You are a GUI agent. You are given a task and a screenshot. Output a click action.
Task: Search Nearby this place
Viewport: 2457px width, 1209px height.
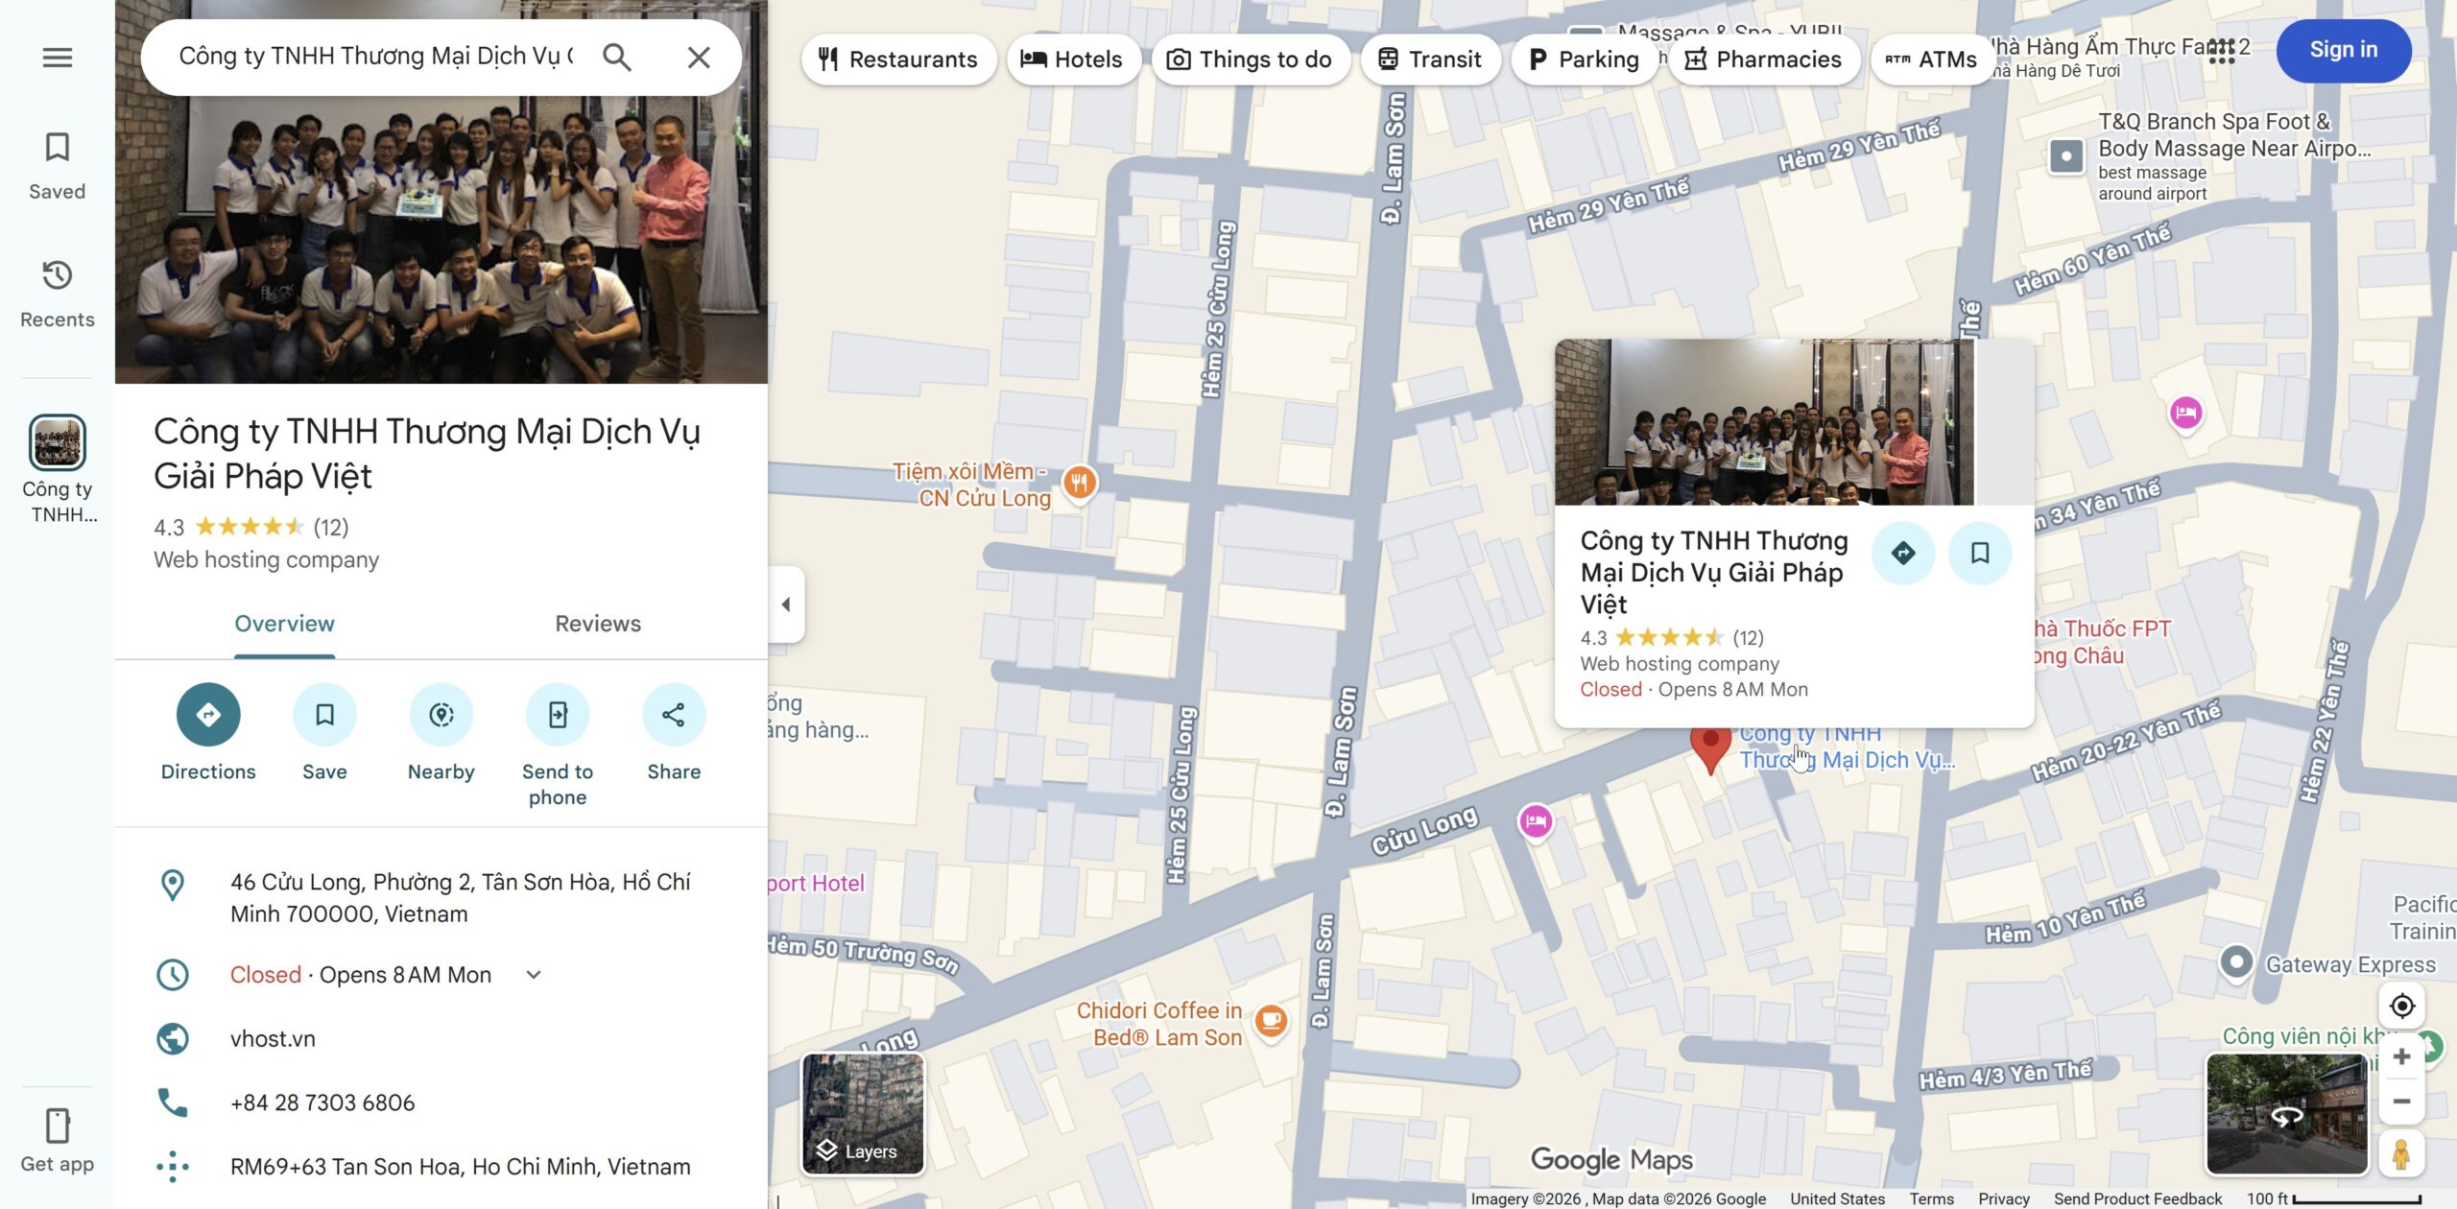(441, 715)
